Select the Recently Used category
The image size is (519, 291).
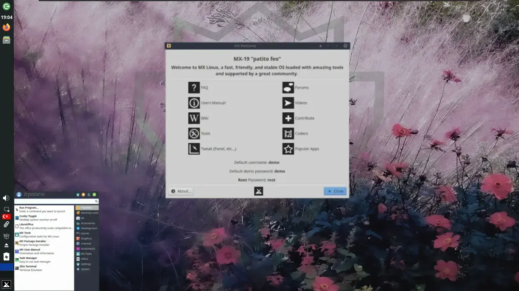click(x=87, y=213)
